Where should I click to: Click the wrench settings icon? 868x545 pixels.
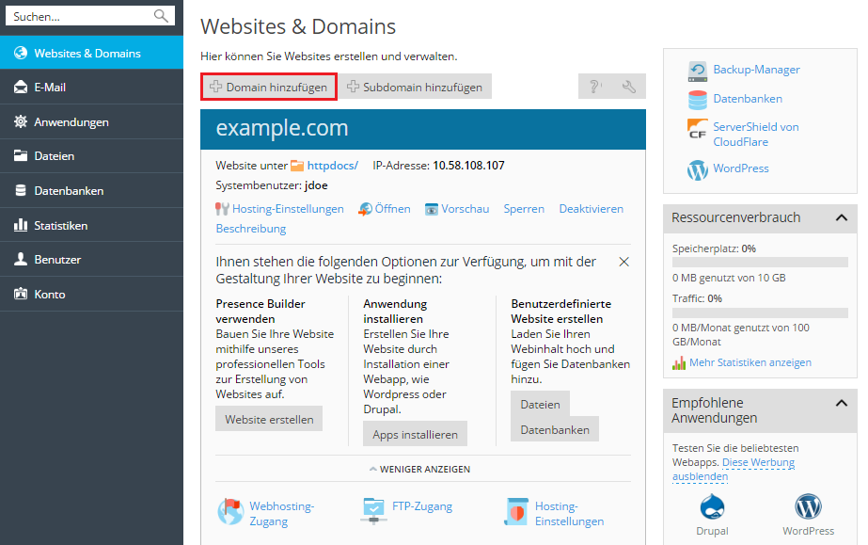click(629, 87)
